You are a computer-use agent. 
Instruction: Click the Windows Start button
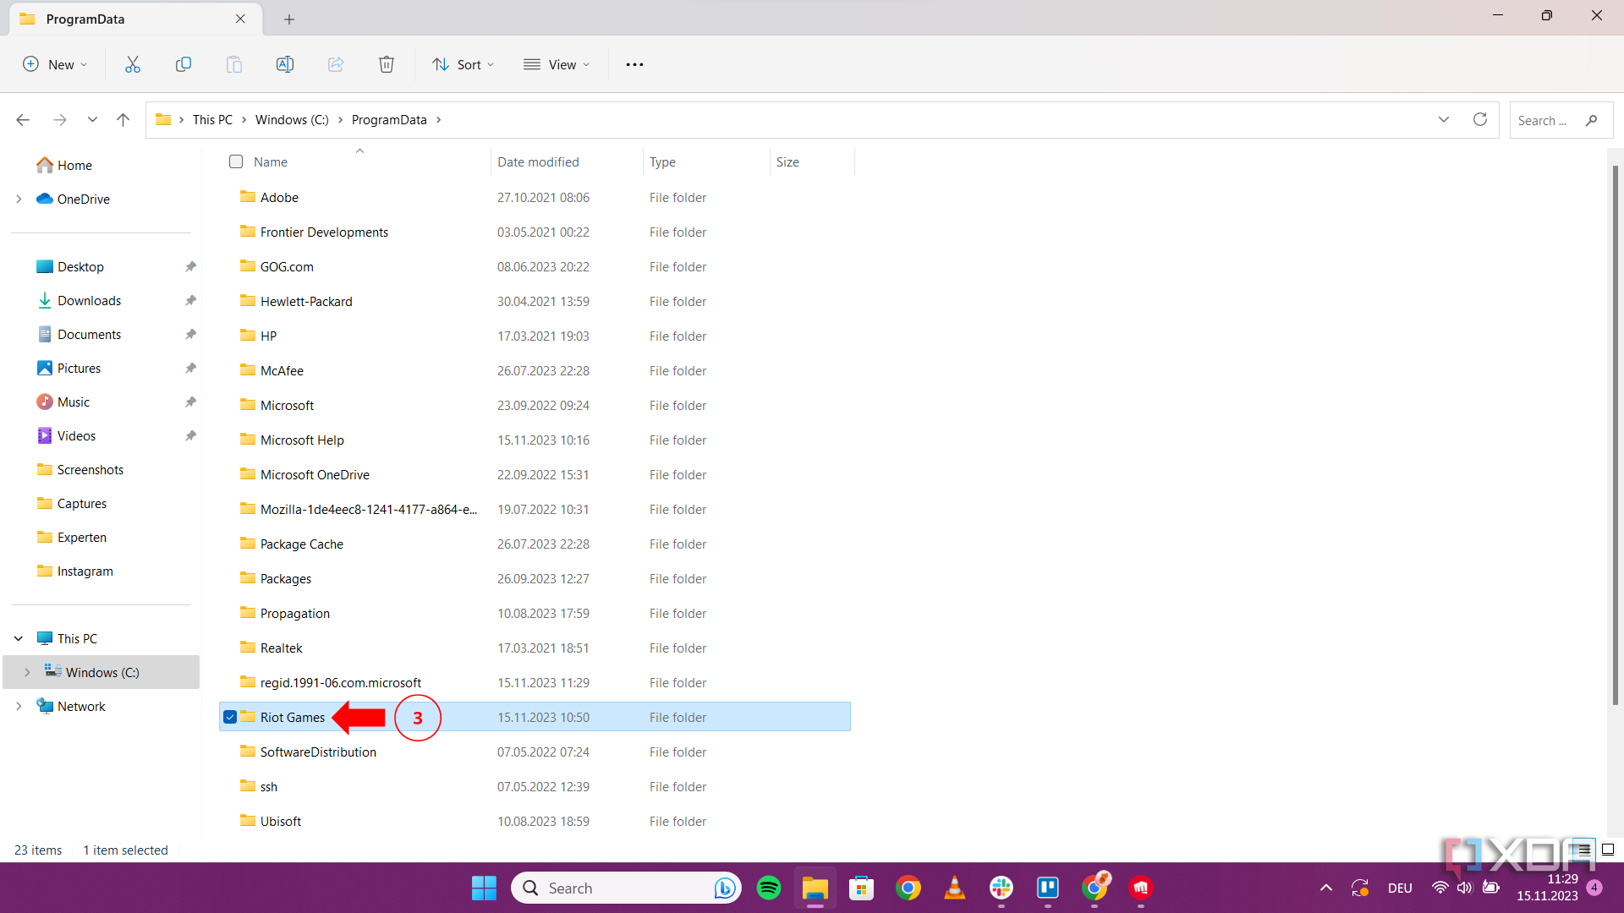[484, 888]
